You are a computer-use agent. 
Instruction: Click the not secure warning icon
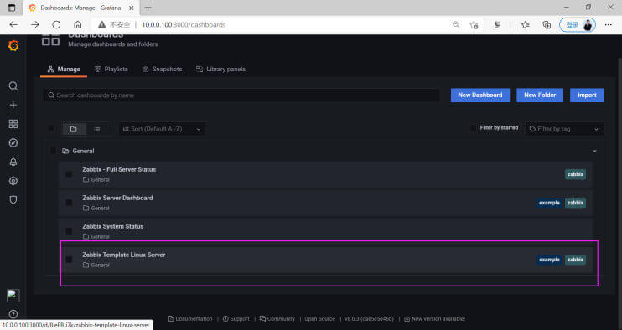(102, 24)
